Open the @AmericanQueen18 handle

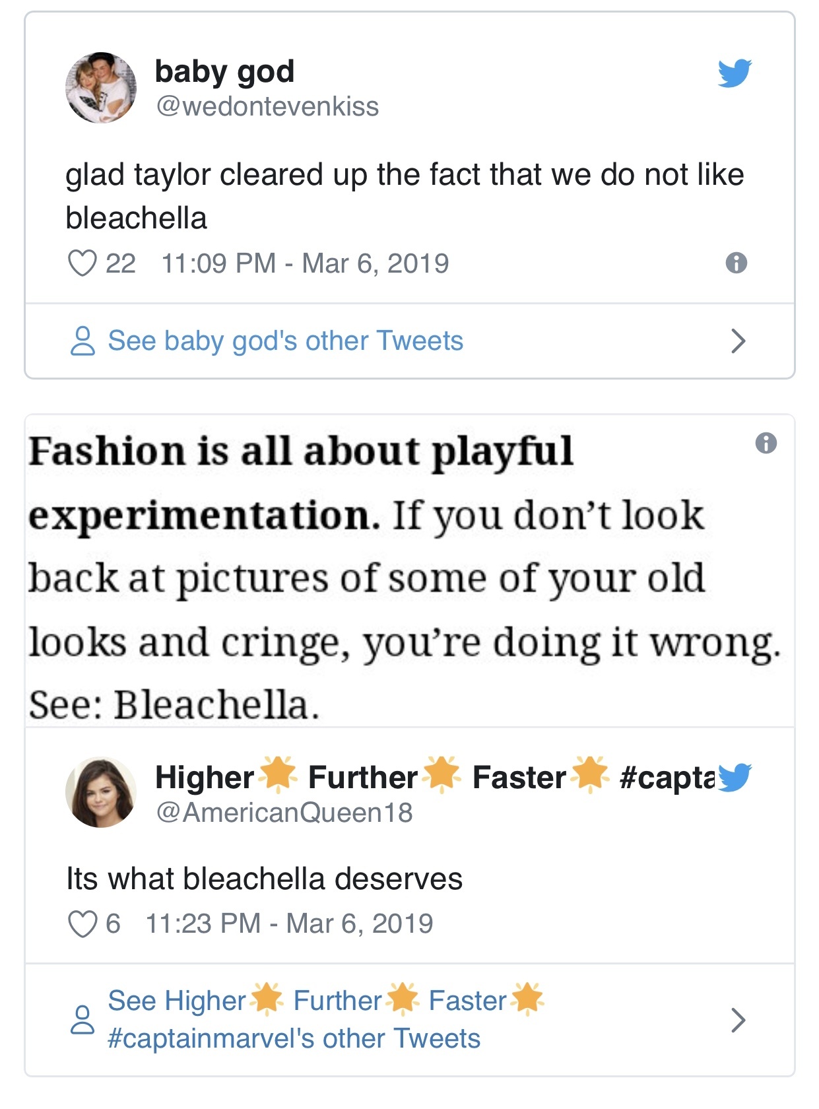[284, 813]
